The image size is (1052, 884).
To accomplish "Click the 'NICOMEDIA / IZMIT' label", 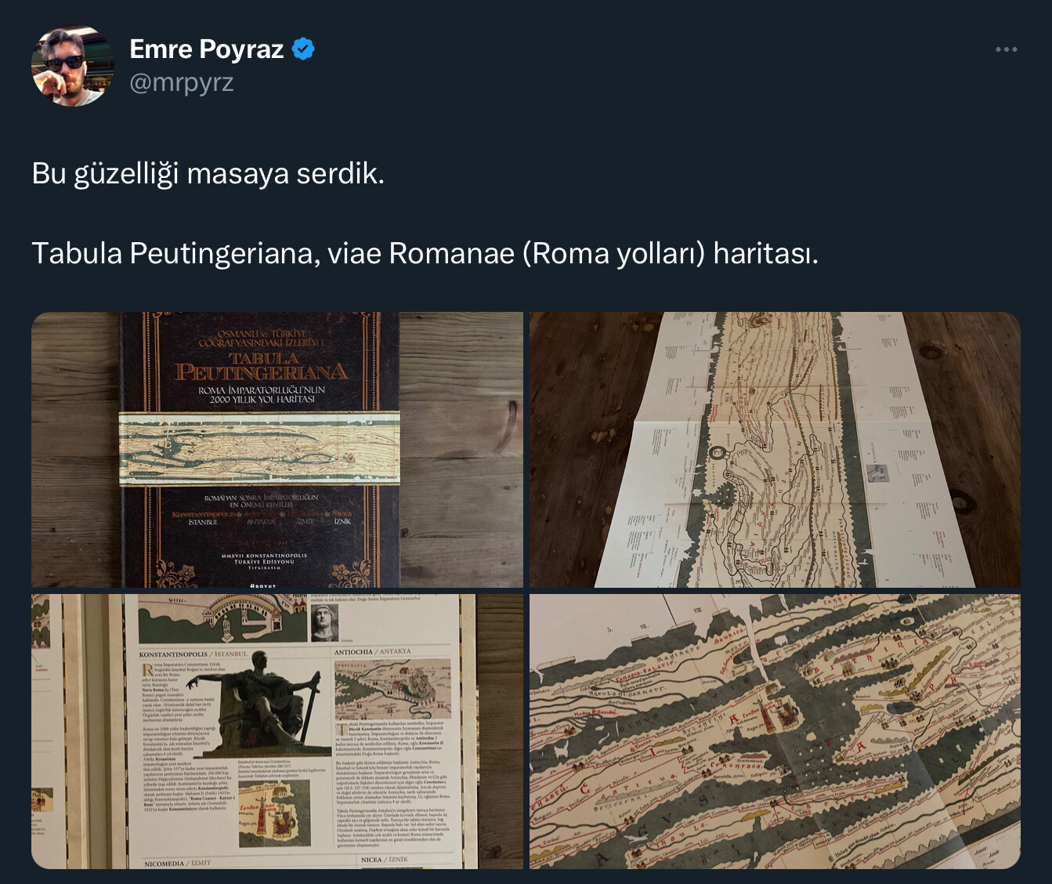I will [x=178, y=863].
